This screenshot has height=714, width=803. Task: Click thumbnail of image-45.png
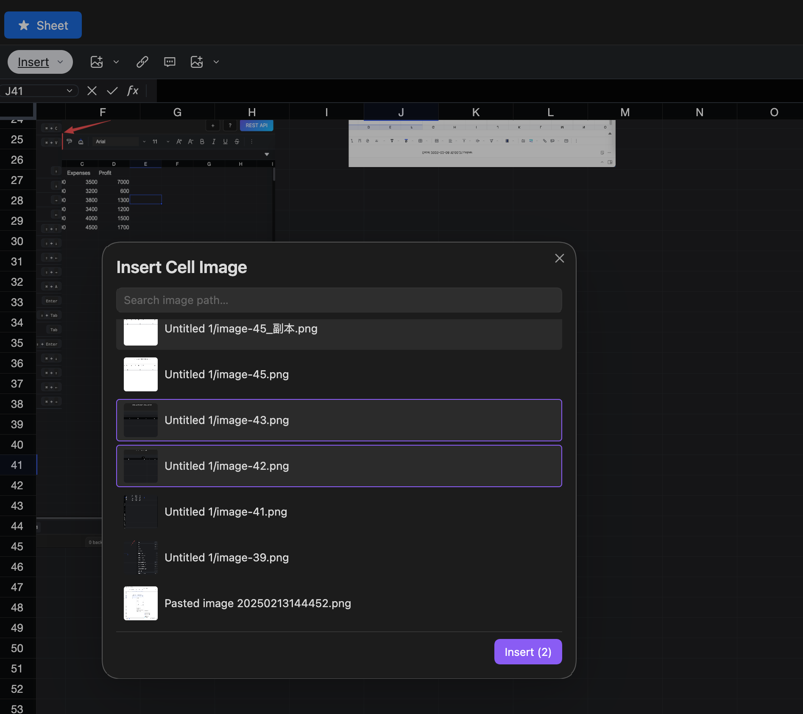(141, 374)
